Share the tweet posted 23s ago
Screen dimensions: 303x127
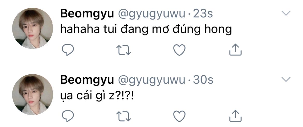[x=235, y=50]
